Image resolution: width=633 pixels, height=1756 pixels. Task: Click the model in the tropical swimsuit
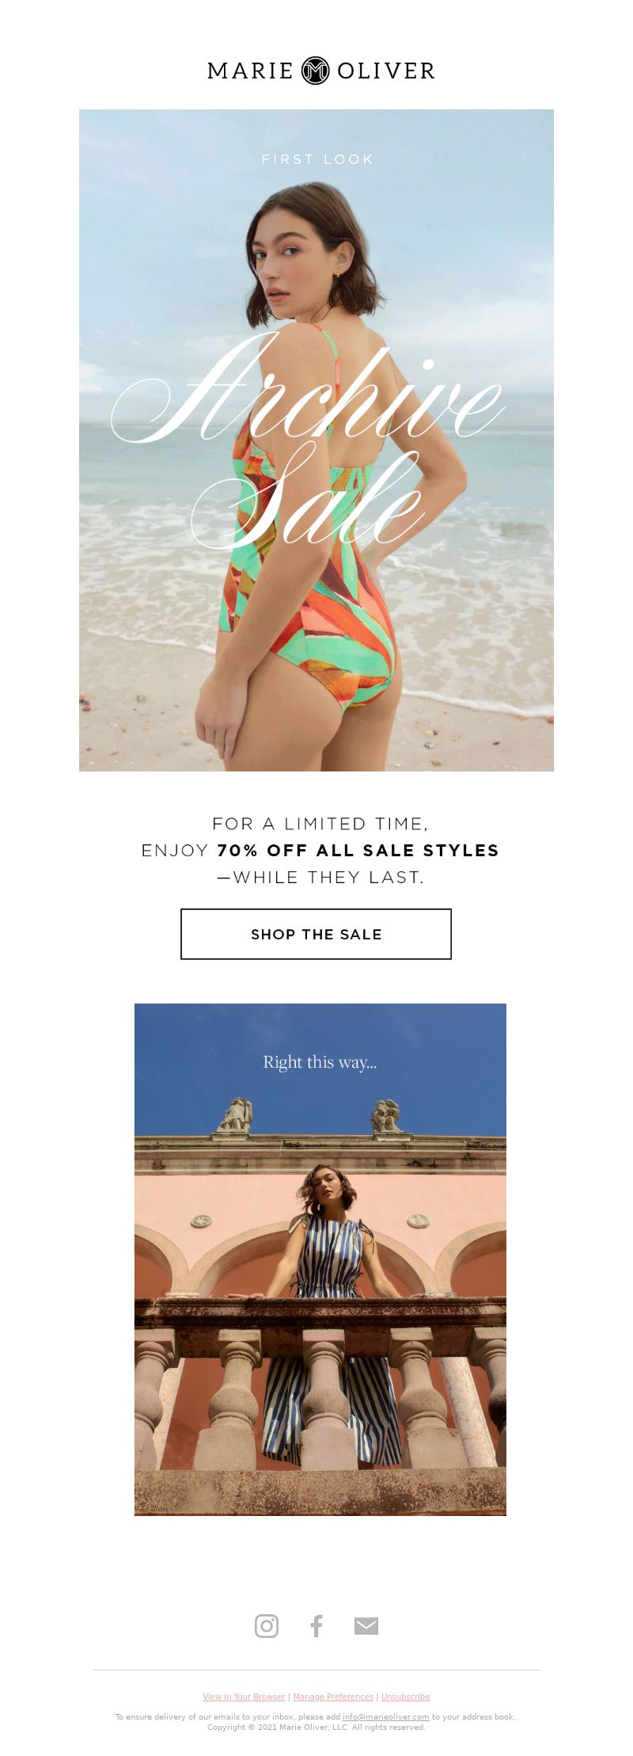coord(316,475)
